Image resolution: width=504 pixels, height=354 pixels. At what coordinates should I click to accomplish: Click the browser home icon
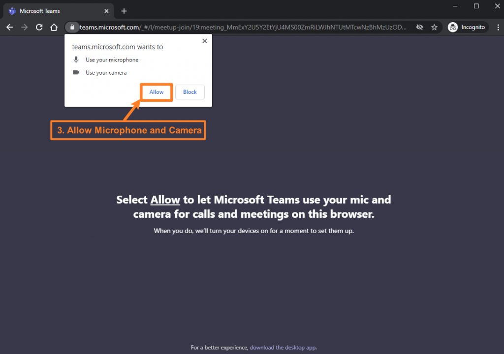tap(54, 27)
